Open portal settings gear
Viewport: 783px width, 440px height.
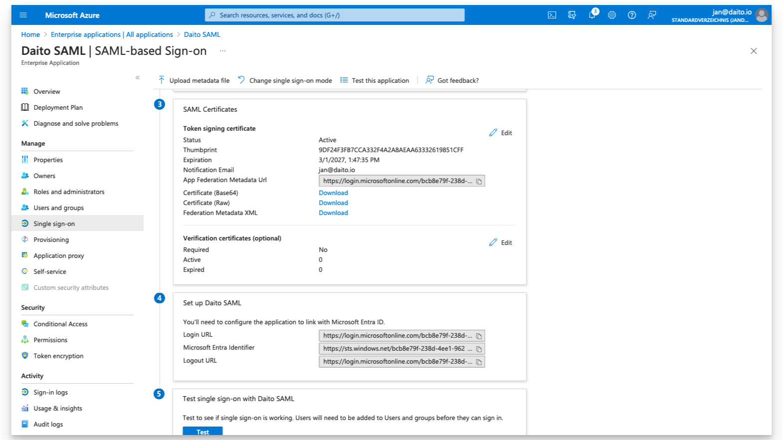click(x=612, y=15)
